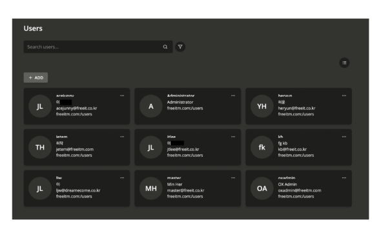
Task: Open more options for kb card
Action: [x=344, y=137]
